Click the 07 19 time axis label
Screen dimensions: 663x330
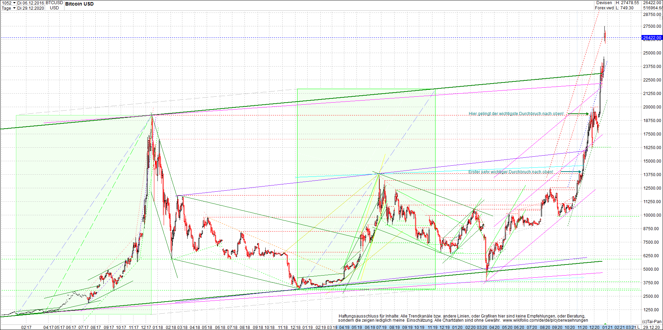point(381,327)
